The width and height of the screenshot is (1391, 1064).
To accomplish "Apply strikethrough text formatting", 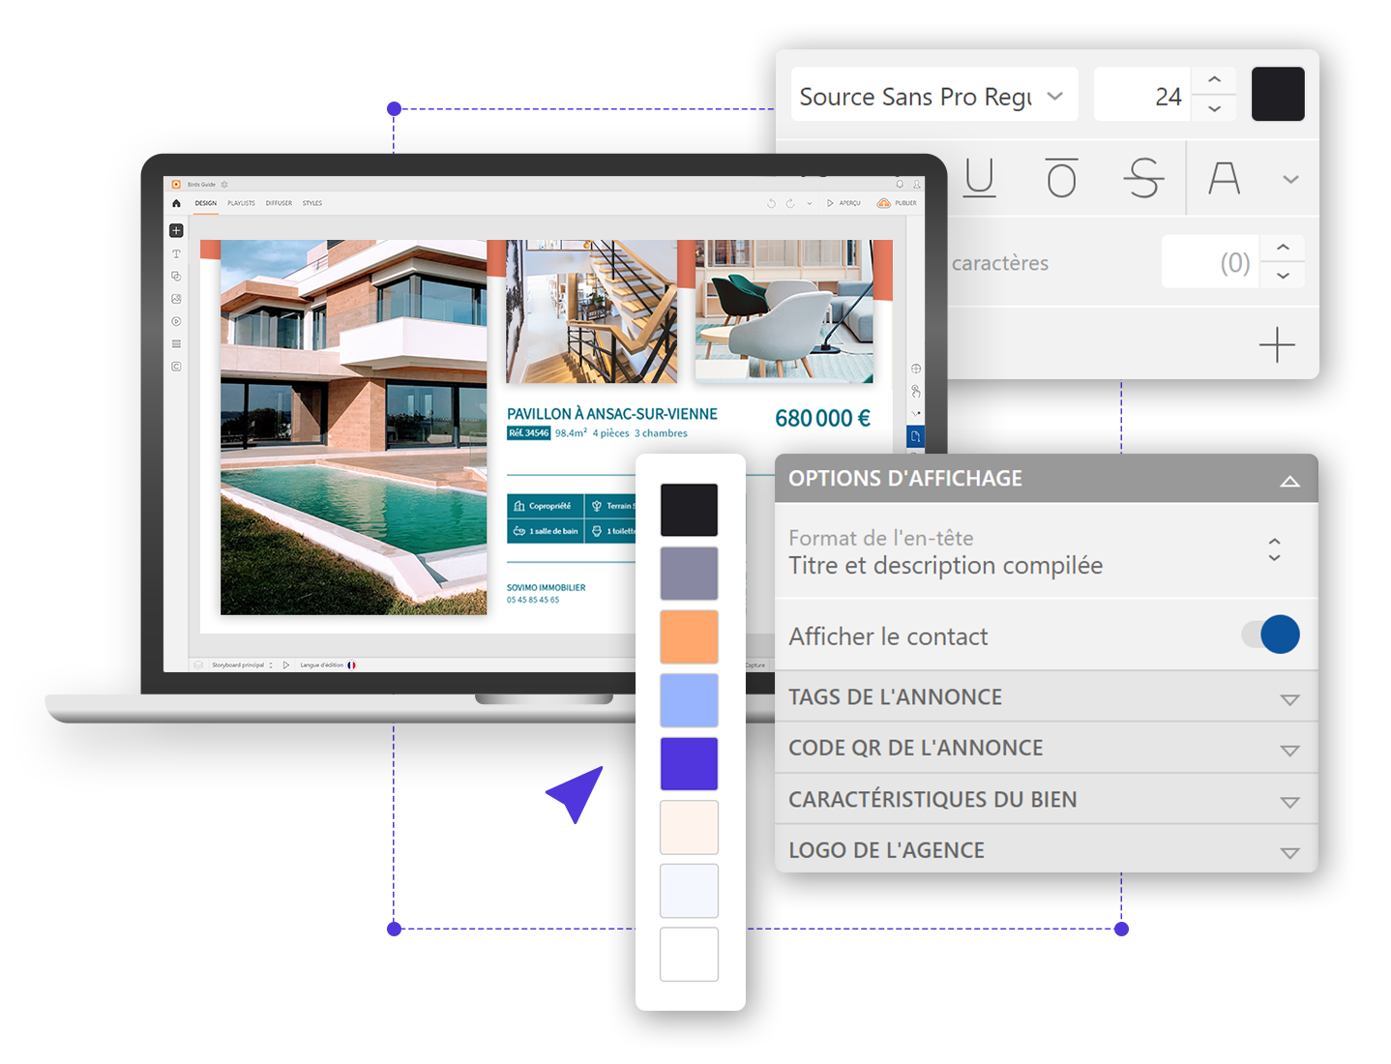I will [1143, 178].
